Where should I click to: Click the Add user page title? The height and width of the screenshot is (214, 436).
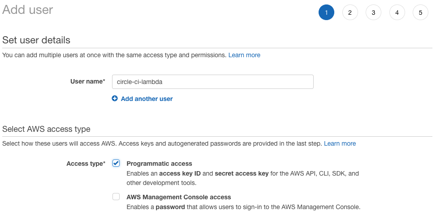click(x=27, y=10)
